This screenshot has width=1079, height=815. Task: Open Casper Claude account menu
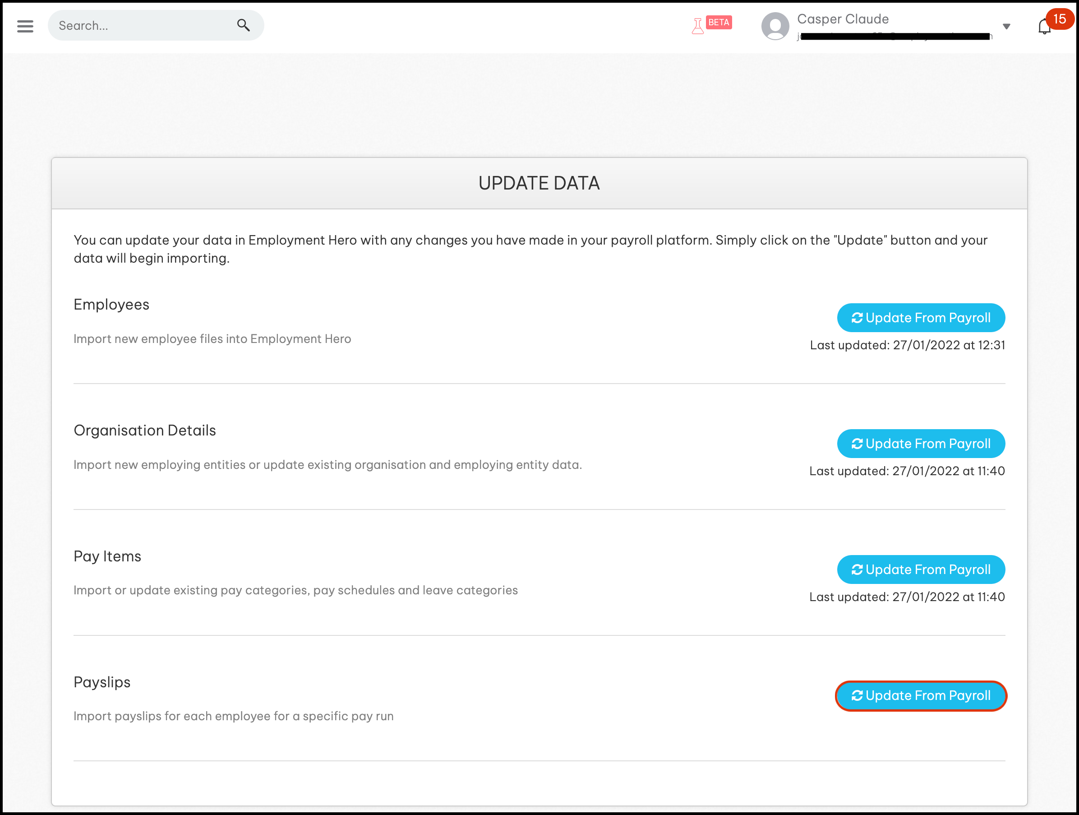click(843, 19)
